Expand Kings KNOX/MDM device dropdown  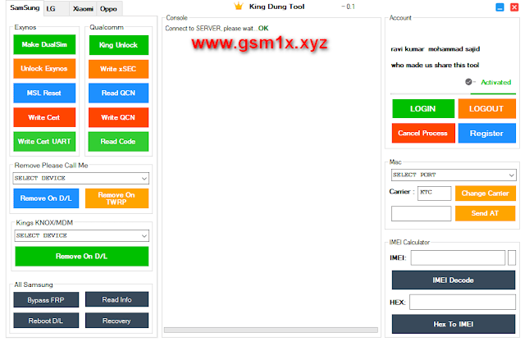point(82,235)
